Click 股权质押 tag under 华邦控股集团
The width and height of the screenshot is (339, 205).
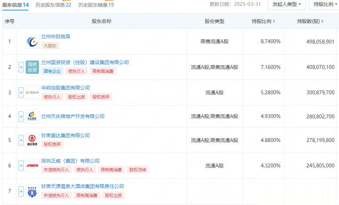(101, 97)
